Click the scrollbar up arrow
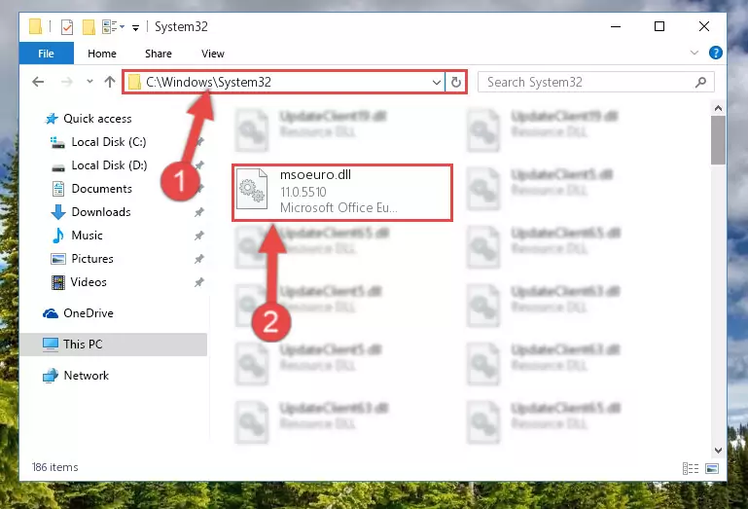This screenshot has width=748, height=509. (x=718, y=108)
